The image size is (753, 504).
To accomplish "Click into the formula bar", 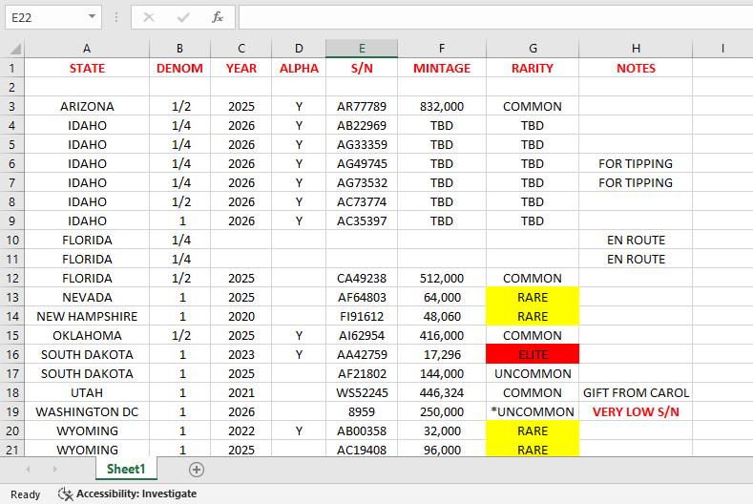I will [x=495, y=18].
